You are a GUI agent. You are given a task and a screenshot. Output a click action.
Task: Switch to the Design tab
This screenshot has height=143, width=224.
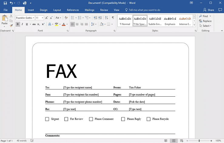(x=44, y=10)
